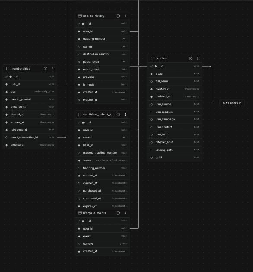Select the auth.users.id reference node
Screen dimensions: 253x272
click(232, 103)
